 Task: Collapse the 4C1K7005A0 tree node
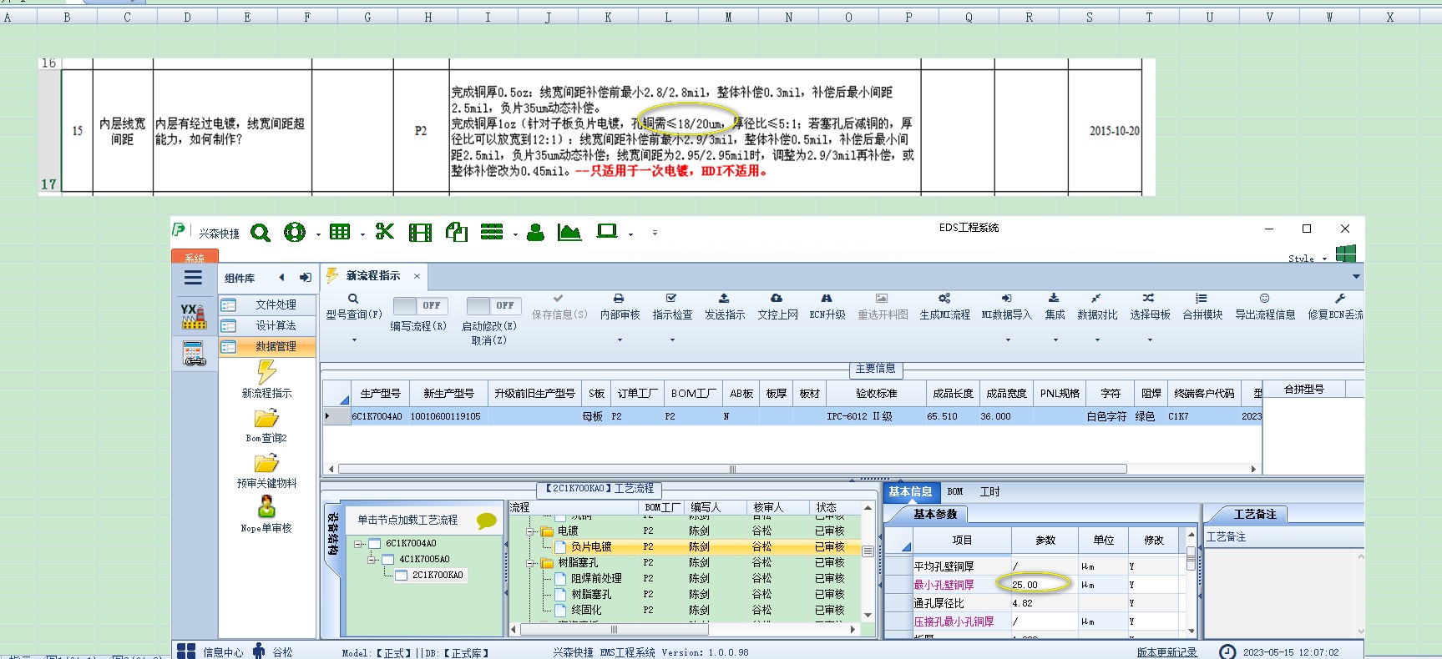[x=372, y=560]
